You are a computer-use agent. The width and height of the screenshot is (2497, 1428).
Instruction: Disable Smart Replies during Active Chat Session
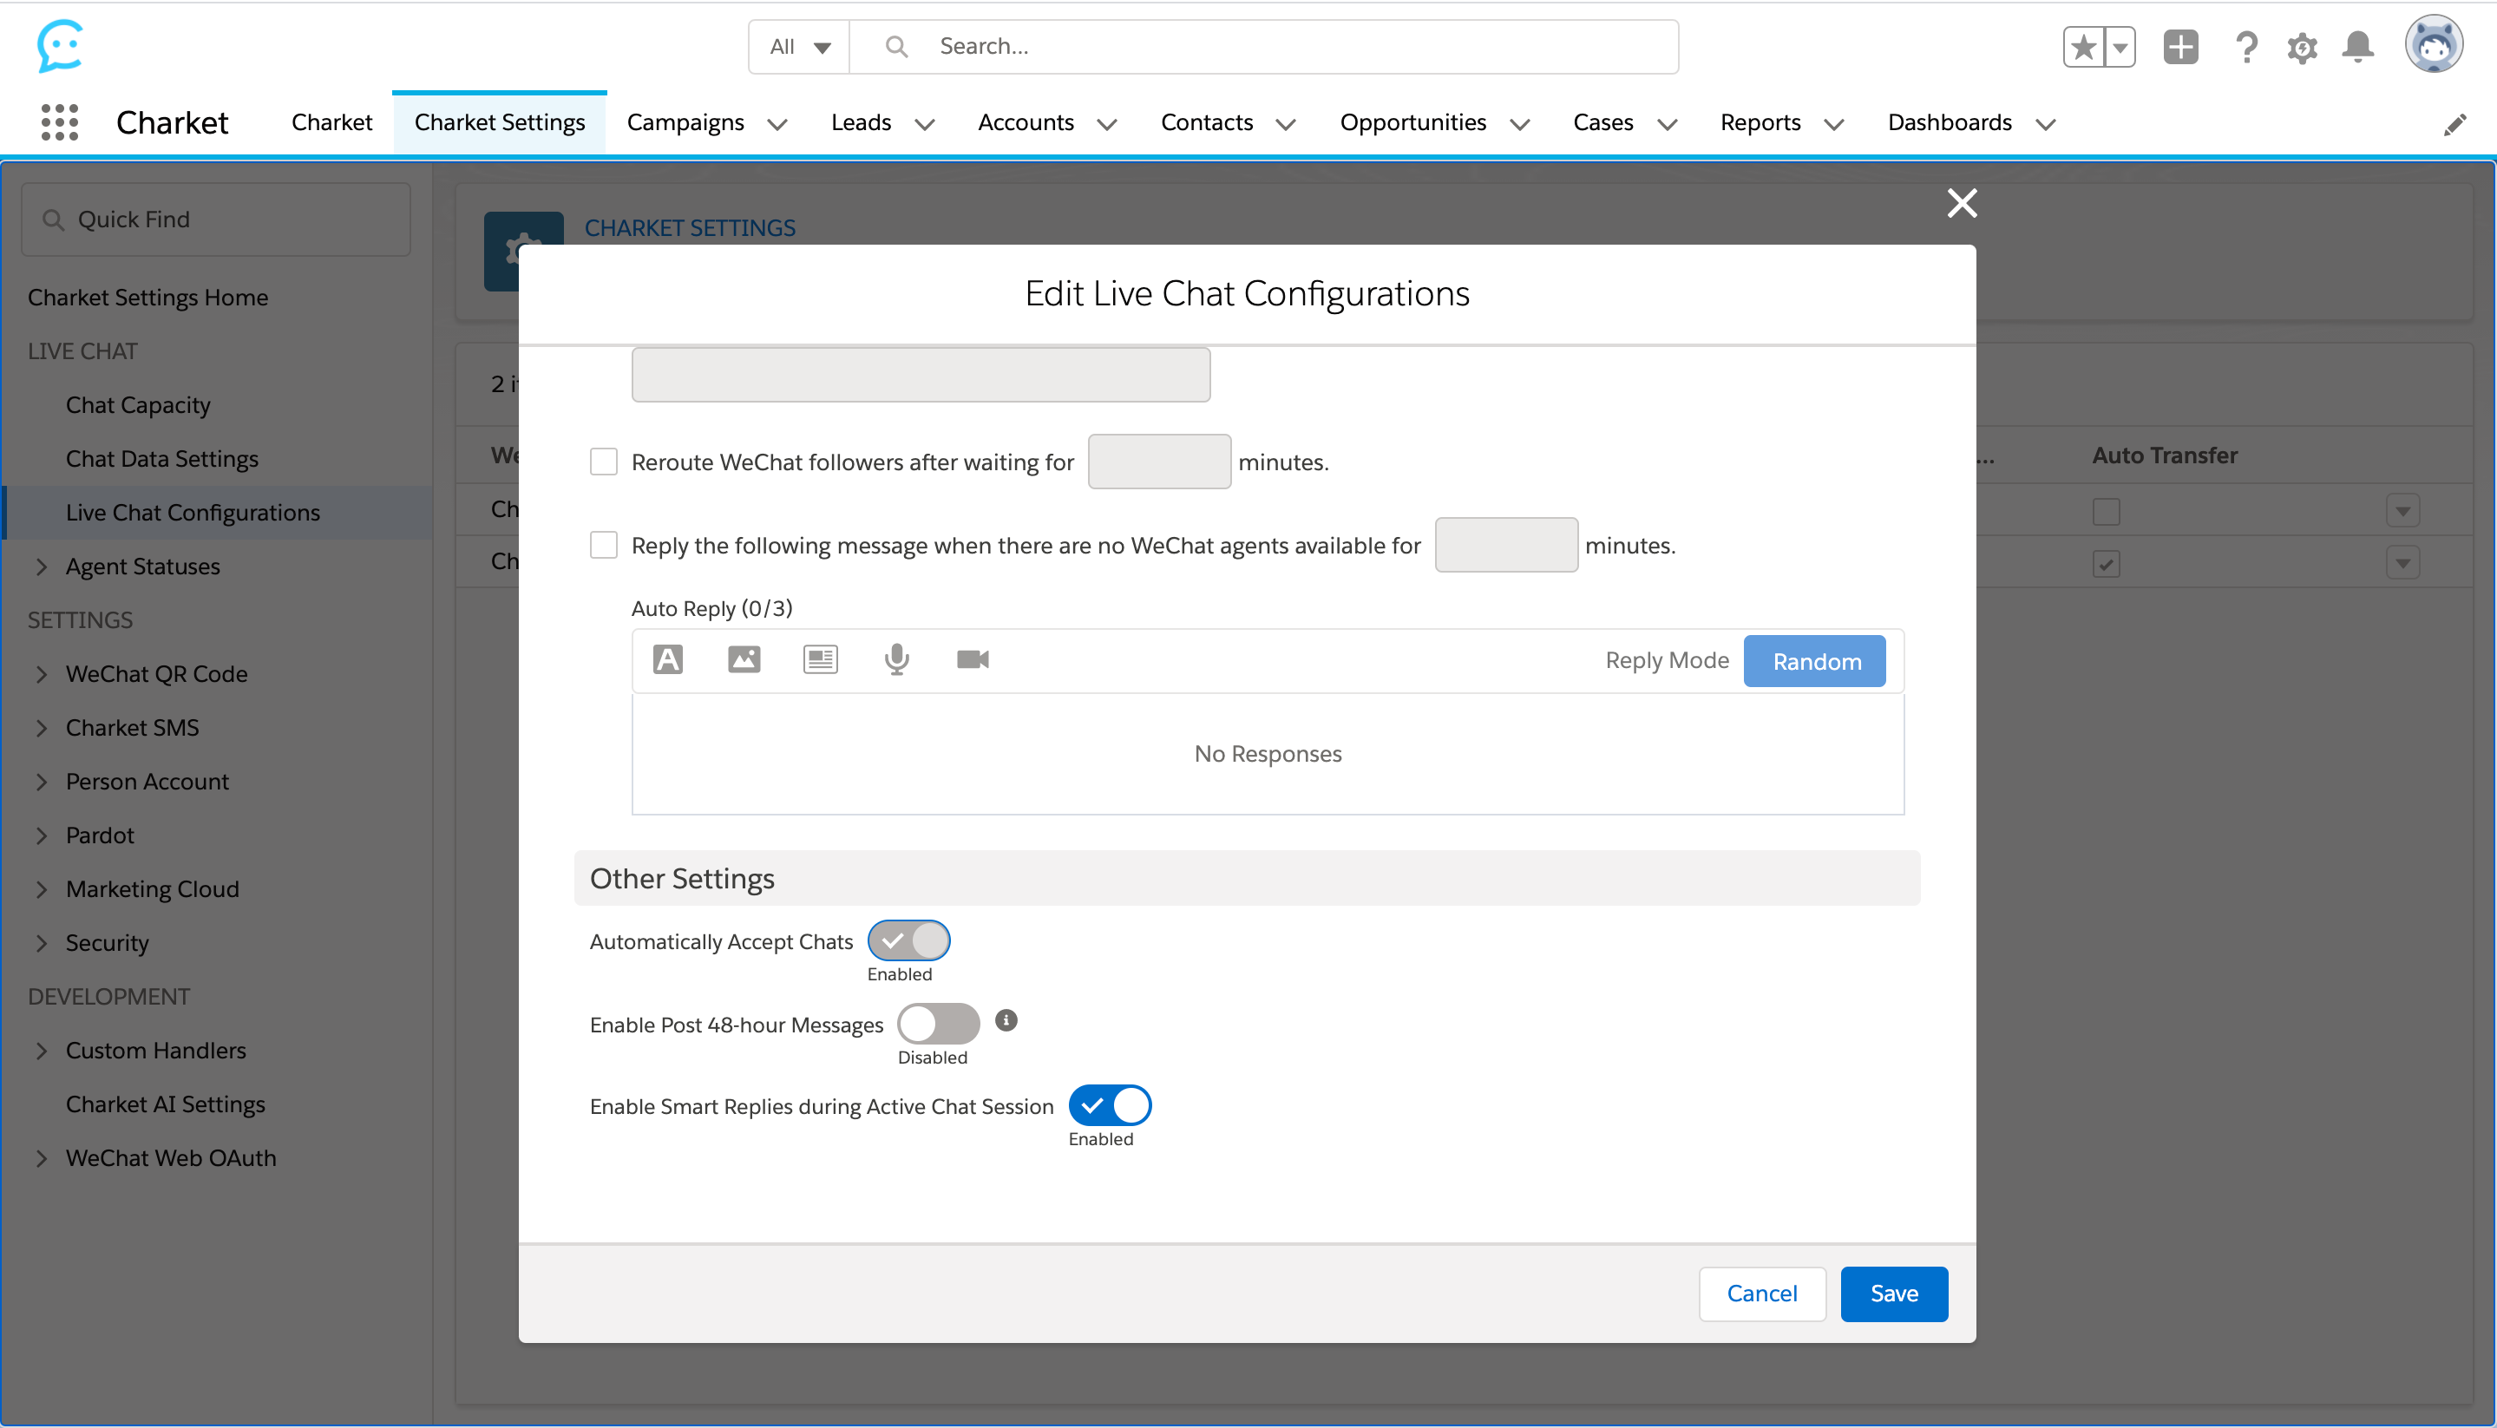coord(1109,1105)
